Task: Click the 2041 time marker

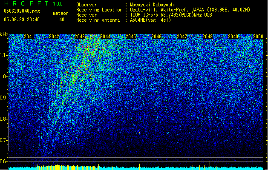Action: (x=29, y=37)
